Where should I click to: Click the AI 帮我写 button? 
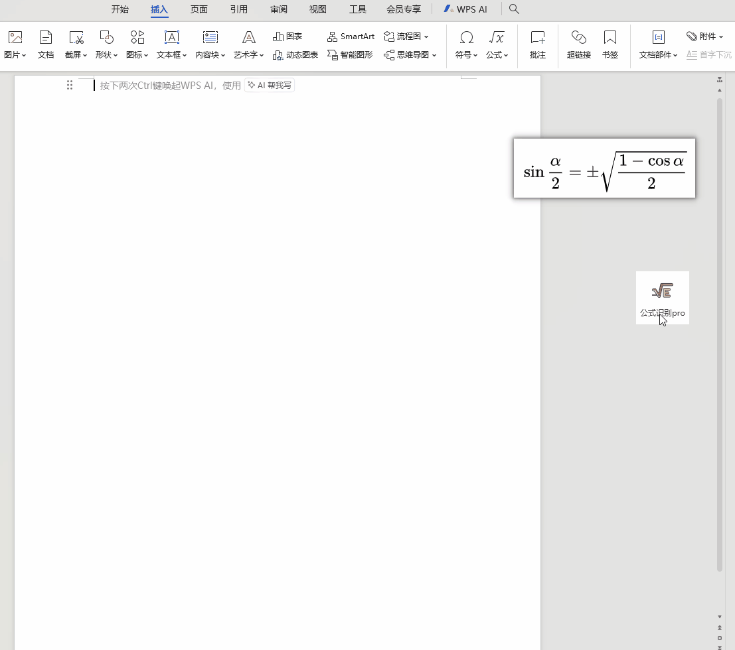[x=270, y=85]
